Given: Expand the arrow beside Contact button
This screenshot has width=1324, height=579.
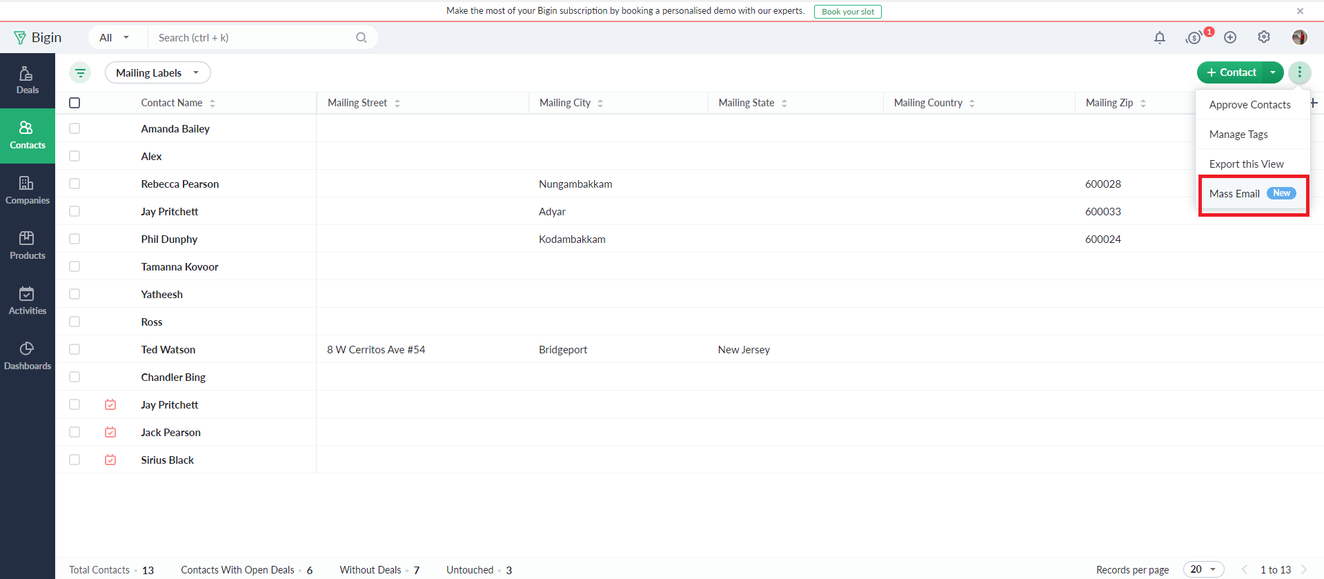Looking at the screenshot, I should click(x=1273, y=72).
